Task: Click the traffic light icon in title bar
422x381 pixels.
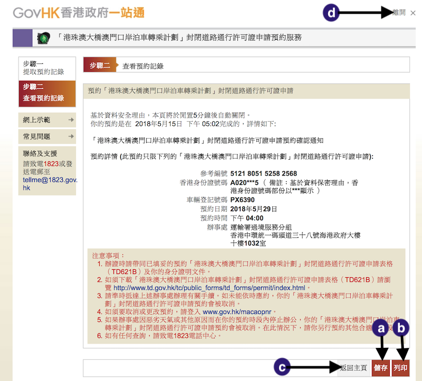Action: pos(43,38)
